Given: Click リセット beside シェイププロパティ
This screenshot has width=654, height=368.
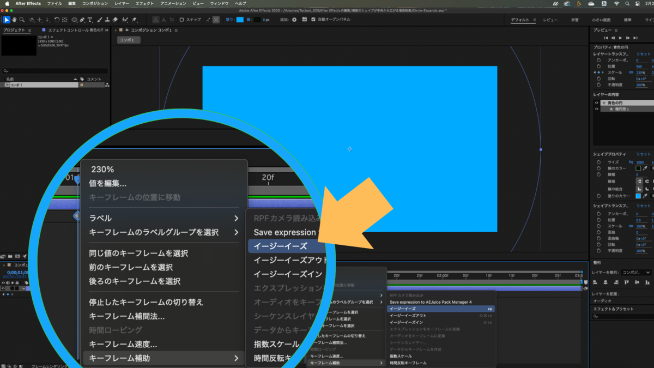Looking at the screenshot, I should click(644, 154).
